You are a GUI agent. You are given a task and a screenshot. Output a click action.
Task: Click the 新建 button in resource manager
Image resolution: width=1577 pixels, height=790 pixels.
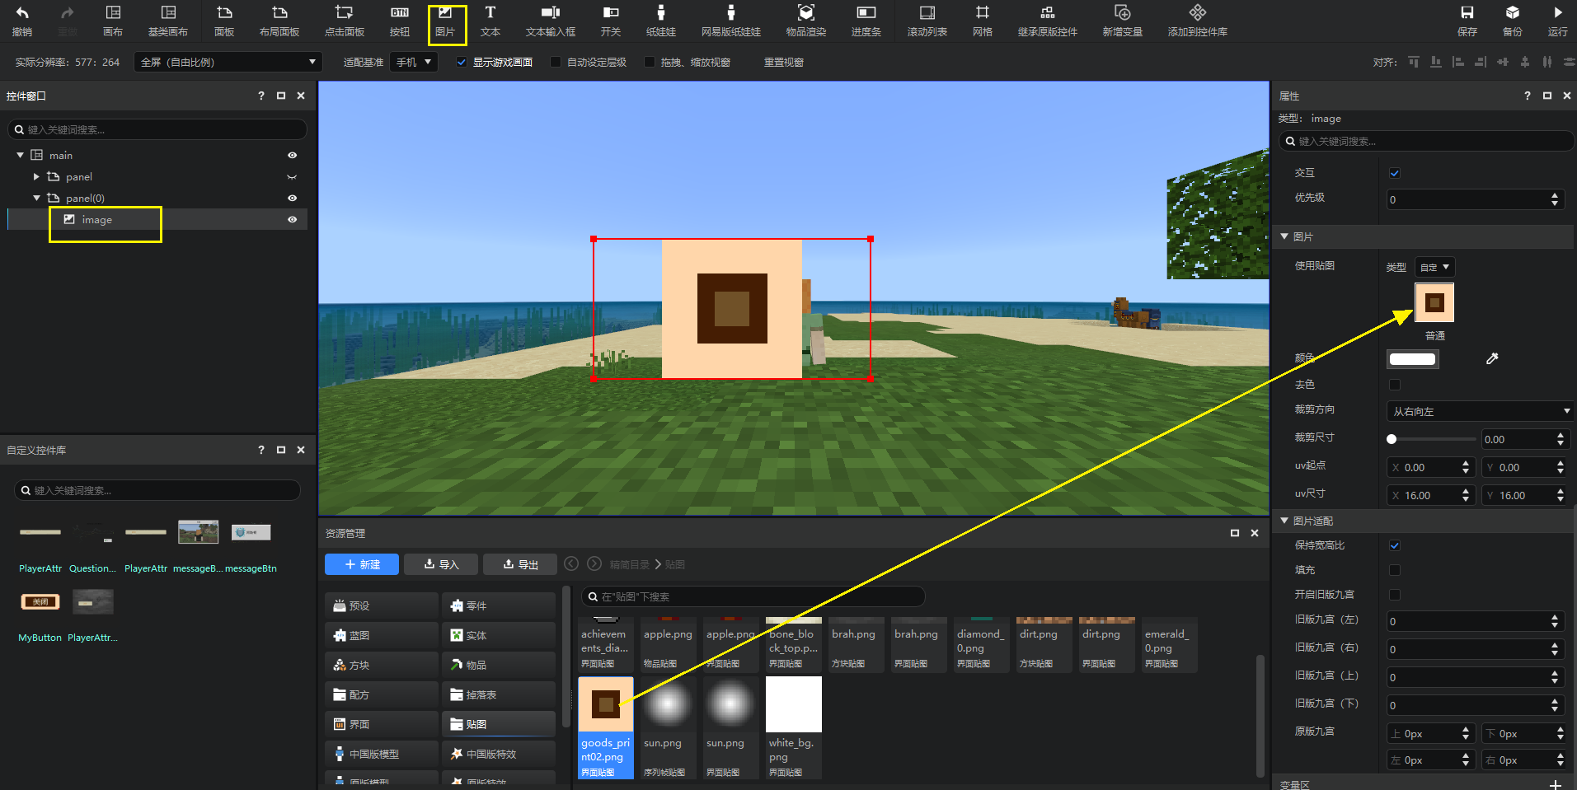point(362,564)
